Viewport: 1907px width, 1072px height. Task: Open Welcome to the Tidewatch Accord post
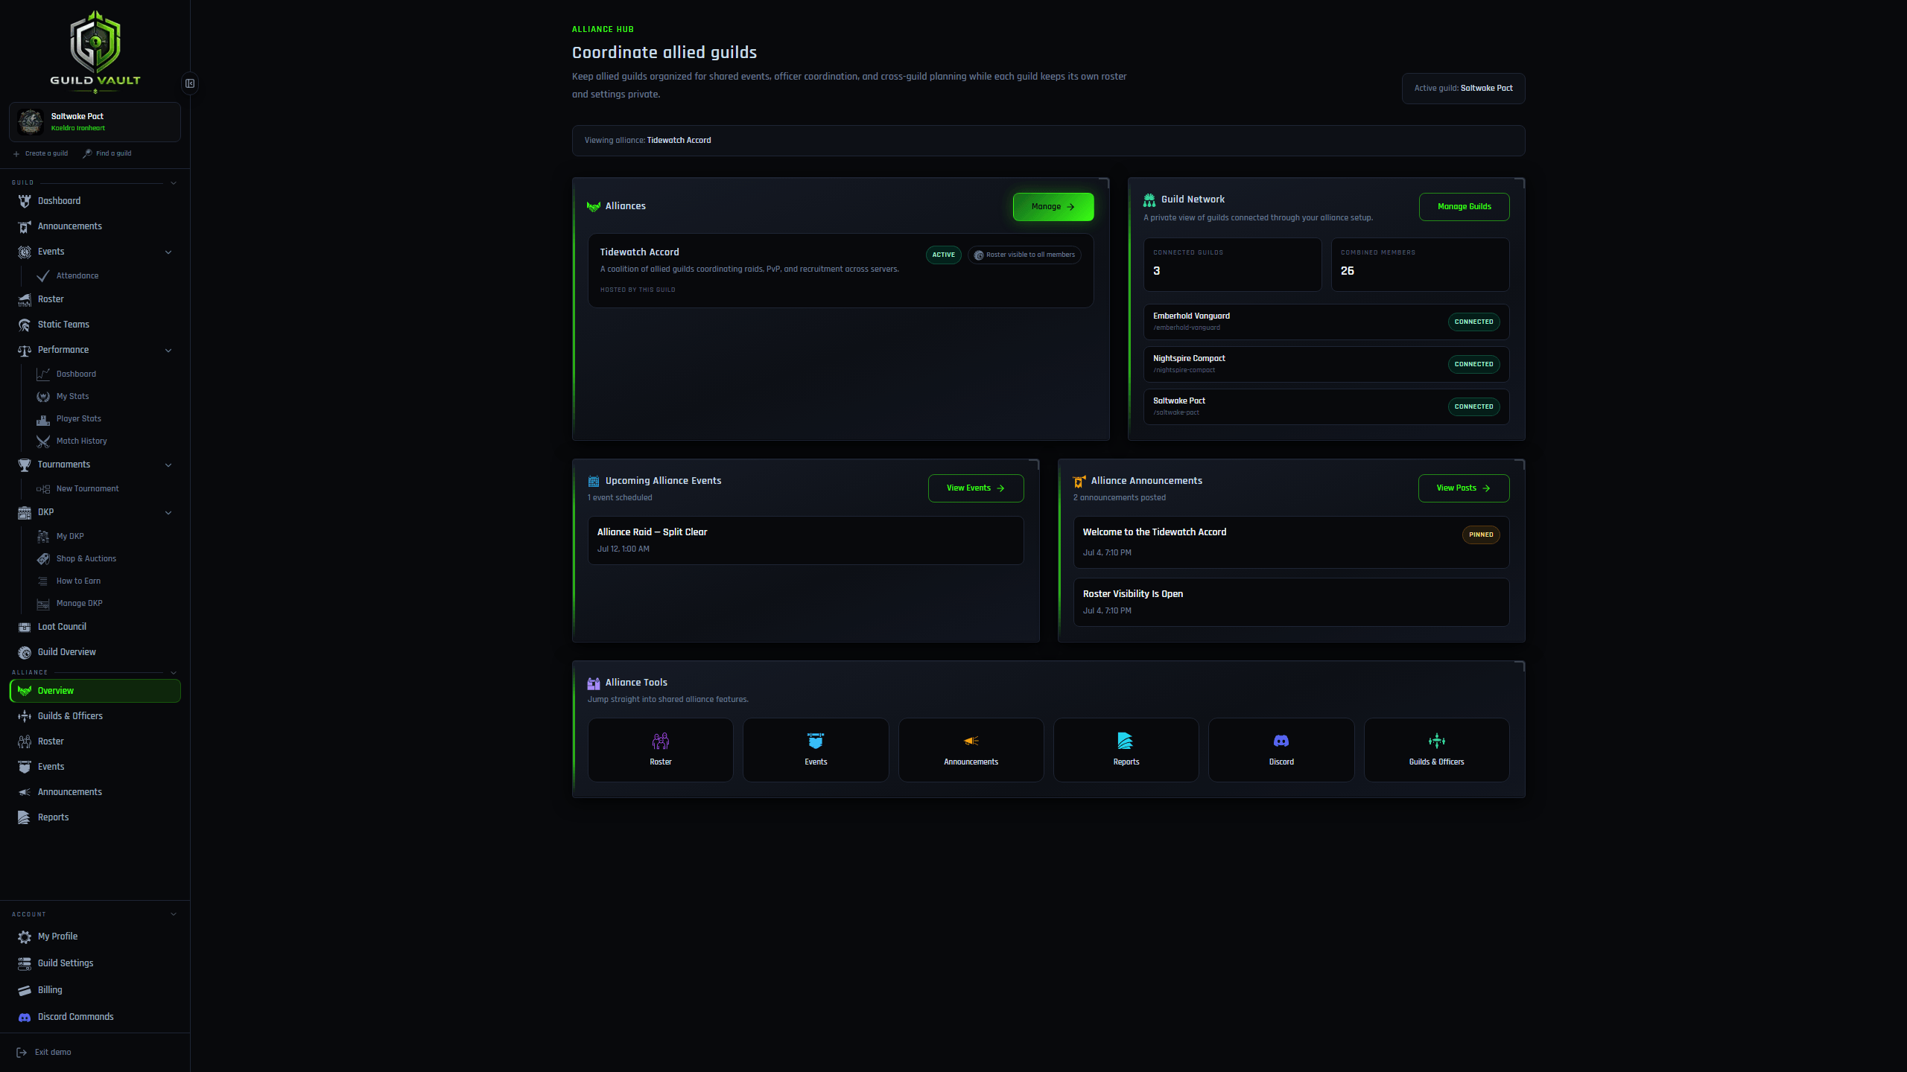1292,543
